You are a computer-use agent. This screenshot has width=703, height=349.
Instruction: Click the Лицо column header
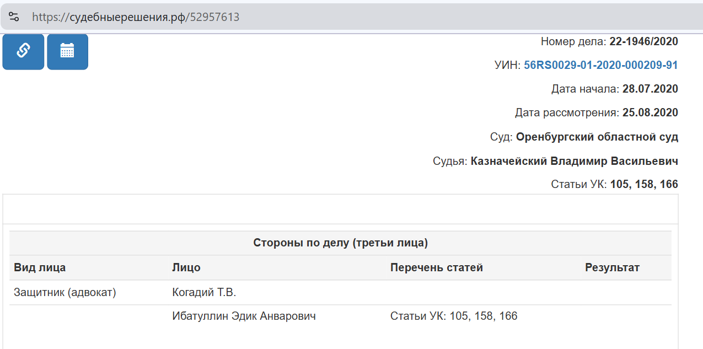click(186, 268)
